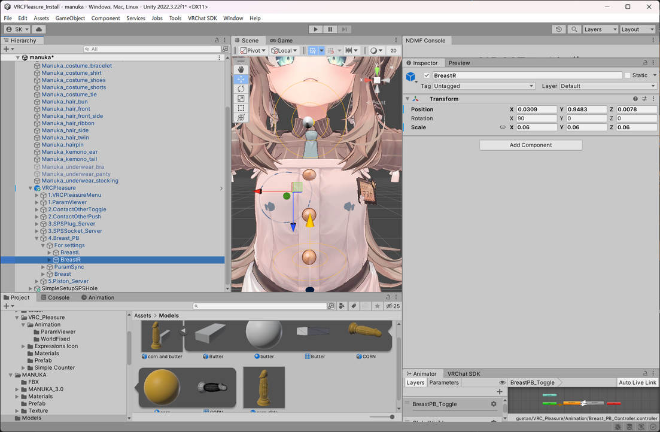Screen dimensions: 660x432
Task: Switch to the Console tab
Action: tap(55, 297)
